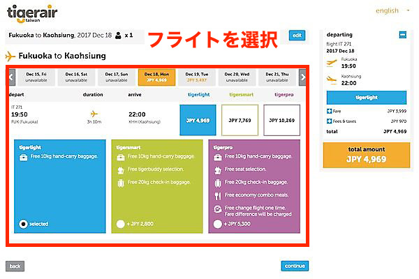Click the tigerlight column header

pos(198,95)
